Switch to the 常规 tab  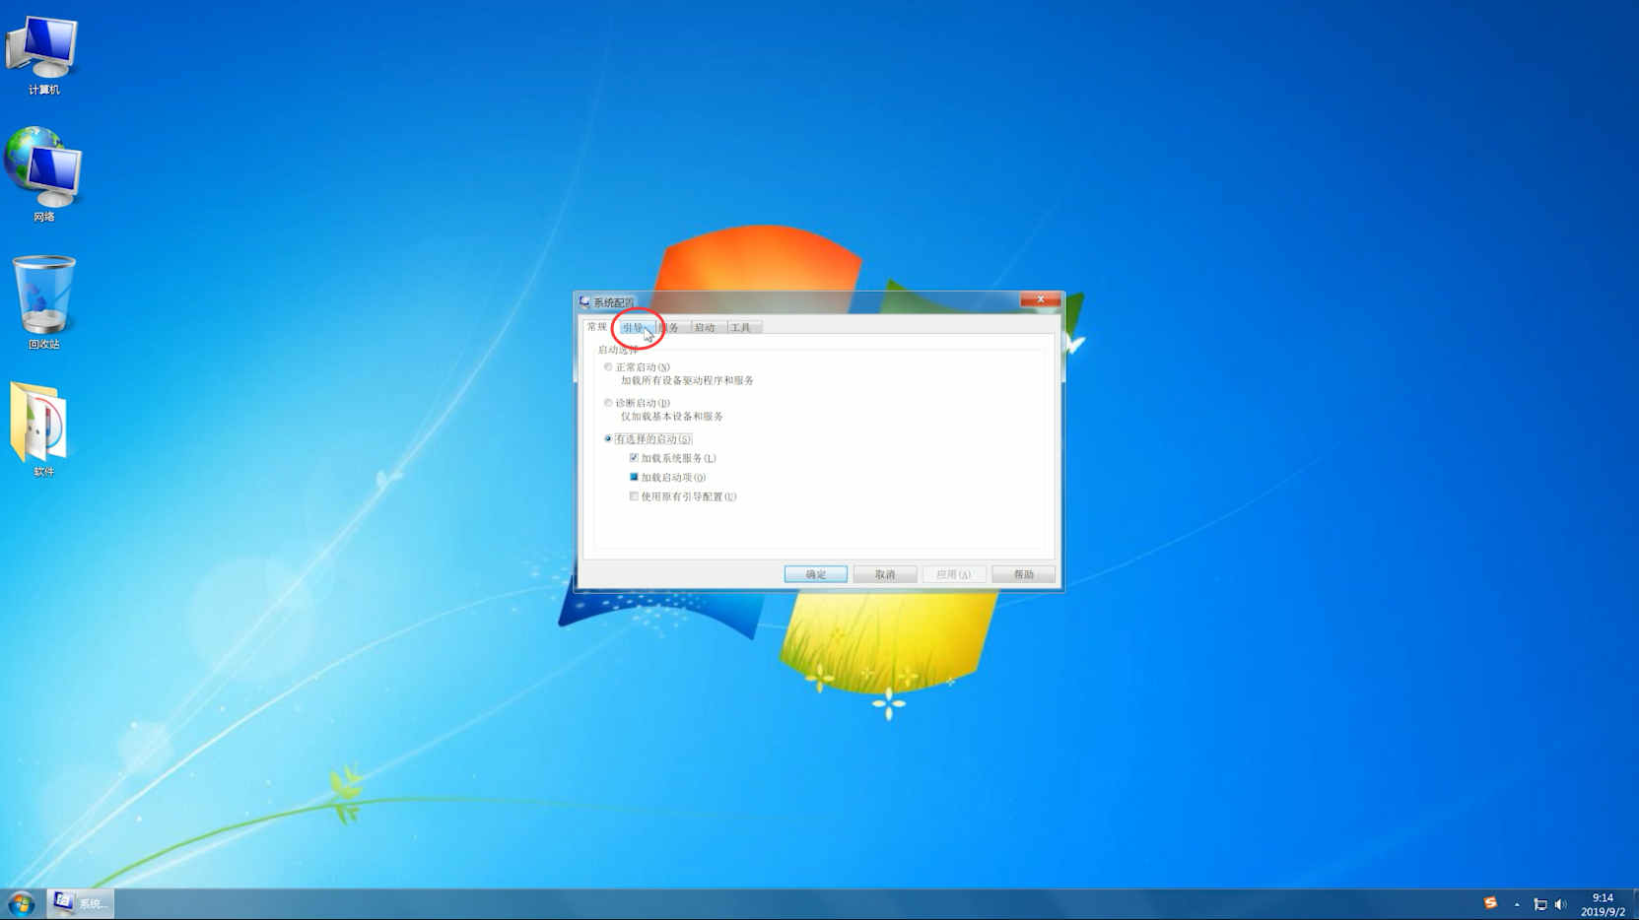click(597, 326)
